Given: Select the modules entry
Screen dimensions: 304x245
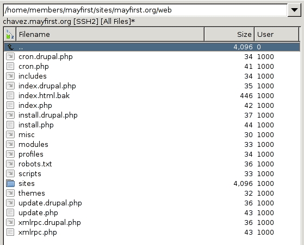Looking at the screenshot, I should (152, 144).
